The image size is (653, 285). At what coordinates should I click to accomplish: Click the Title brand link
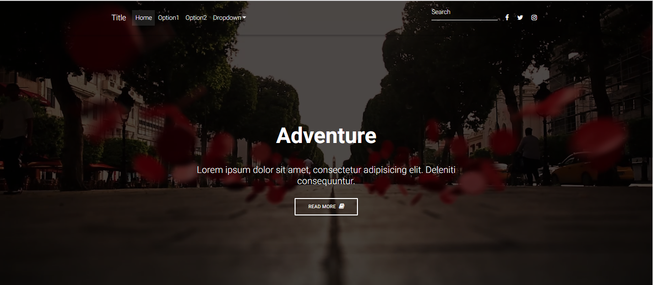119,18
